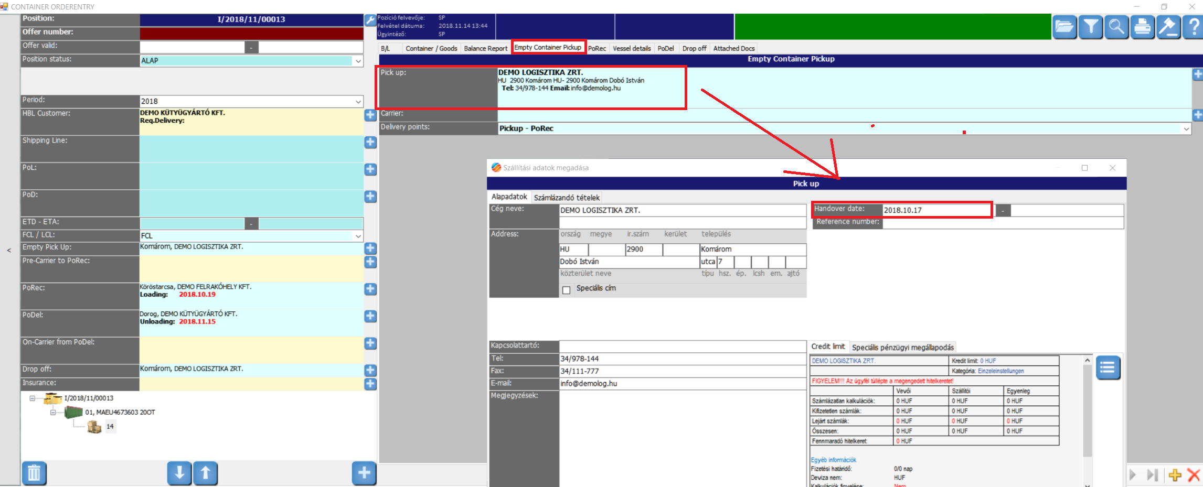Image resolution: width=1203 pixels, height=487 pixels.
Task: Click the next record play arrow
Action: tap(1133, 475)
